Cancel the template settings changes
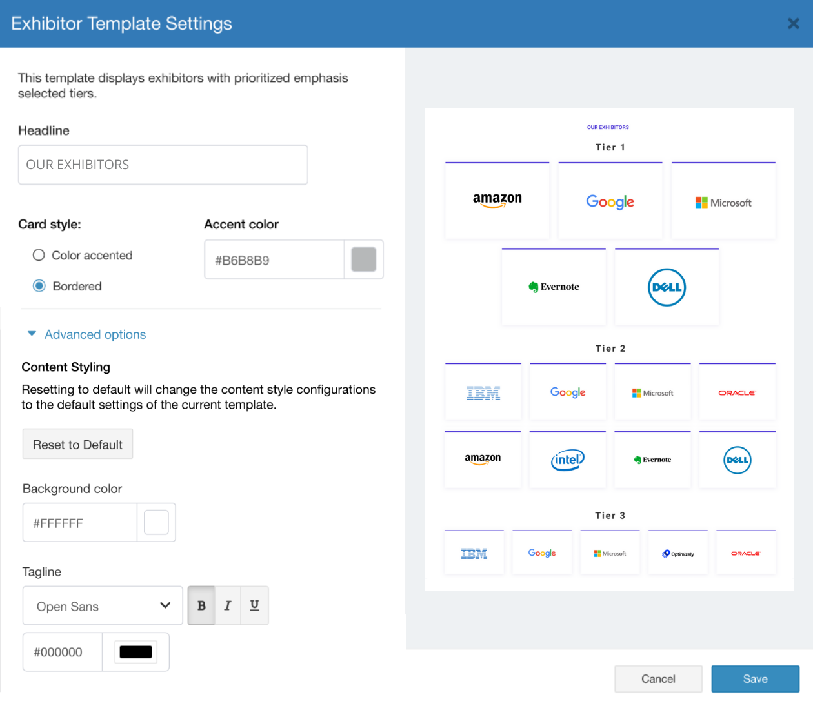 (658, 679)
